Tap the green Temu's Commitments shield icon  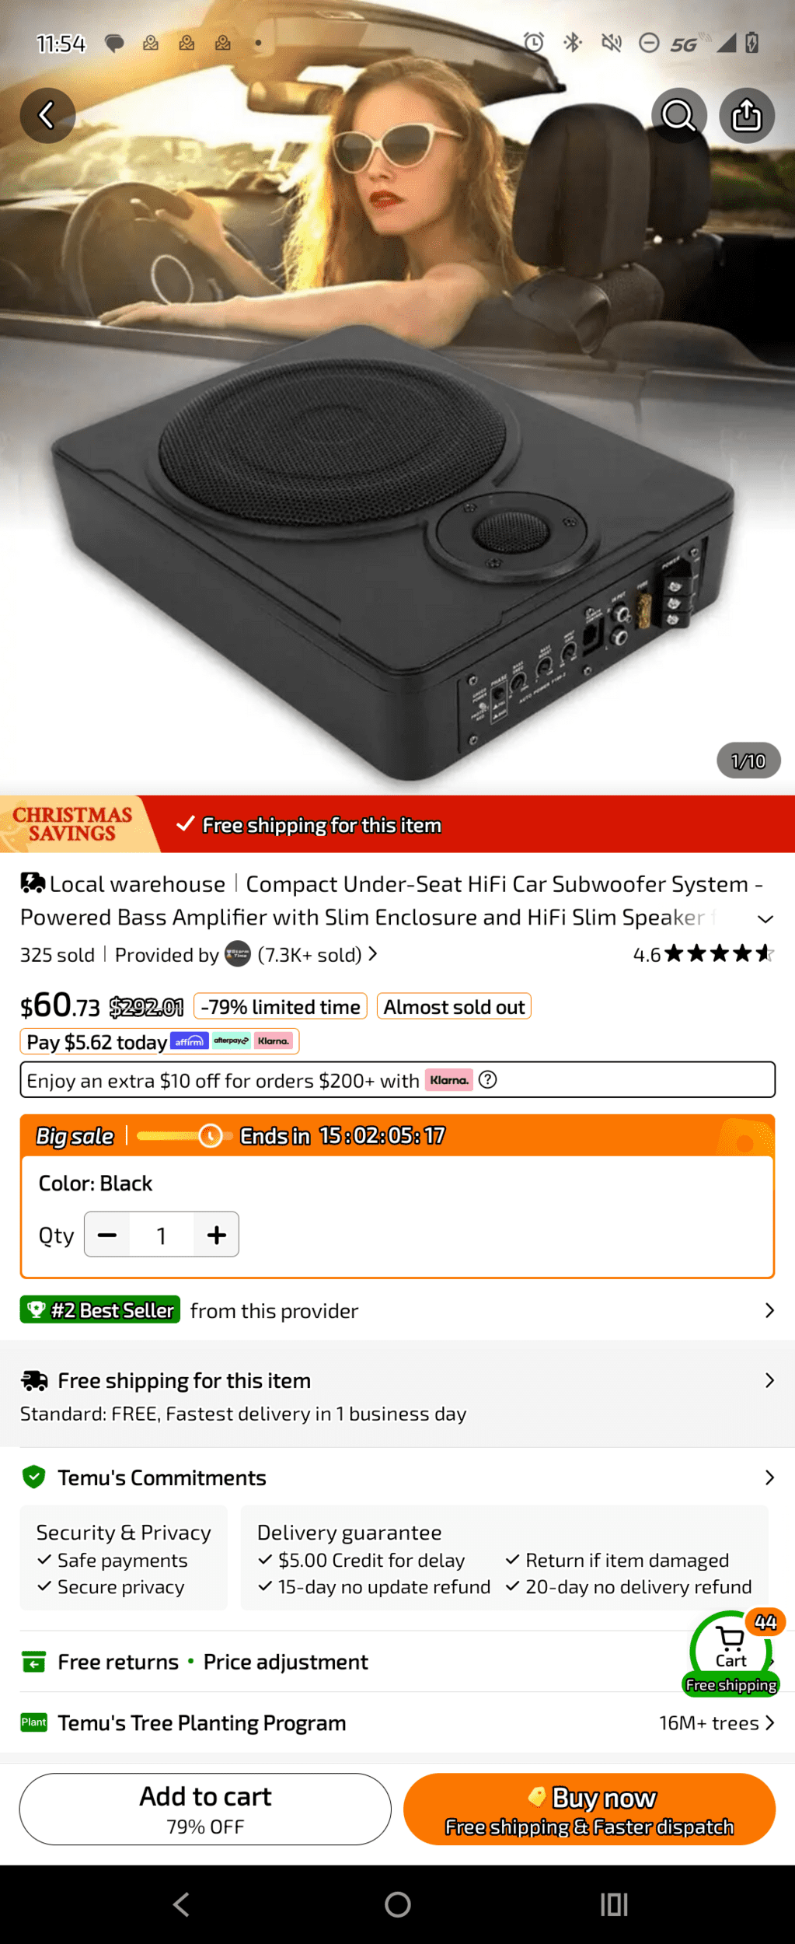pyautogui.click(x=33, y=1477)
